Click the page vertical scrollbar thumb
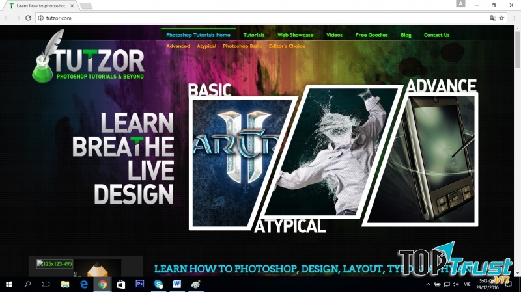 517,50
